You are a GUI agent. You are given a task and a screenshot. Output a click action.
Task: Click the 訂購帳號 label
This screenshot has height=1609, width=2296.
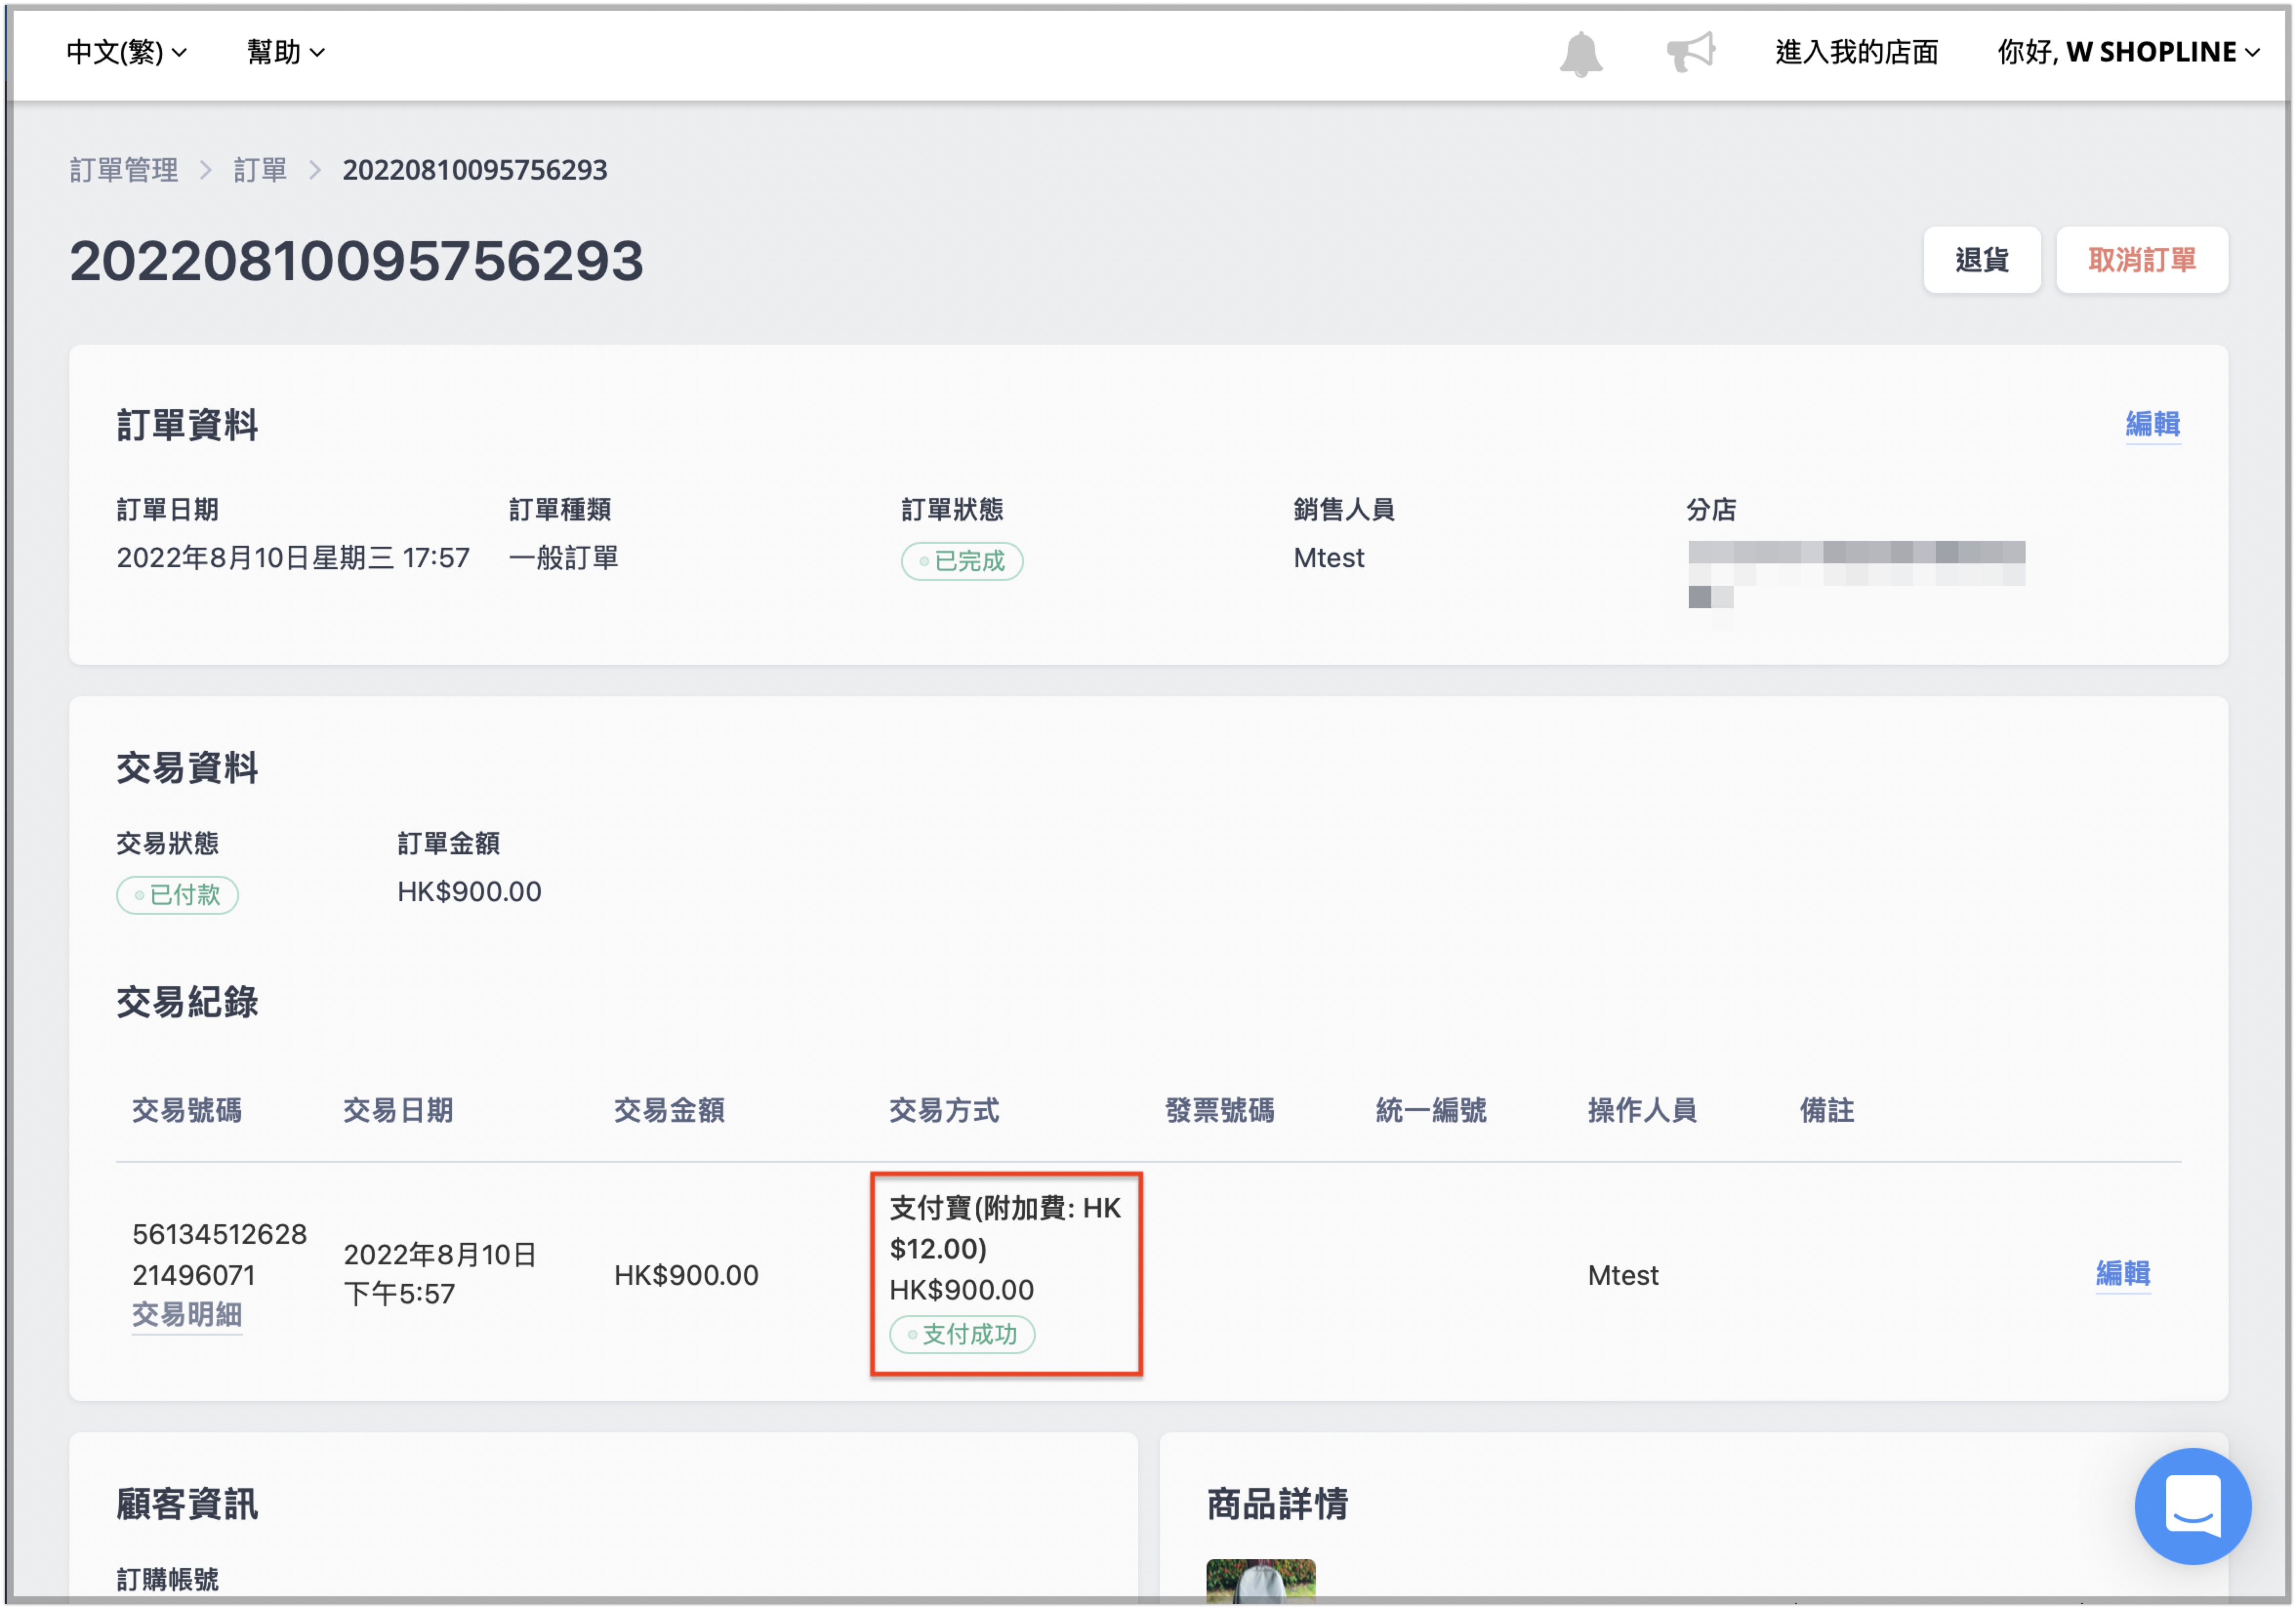point(167,1580)
